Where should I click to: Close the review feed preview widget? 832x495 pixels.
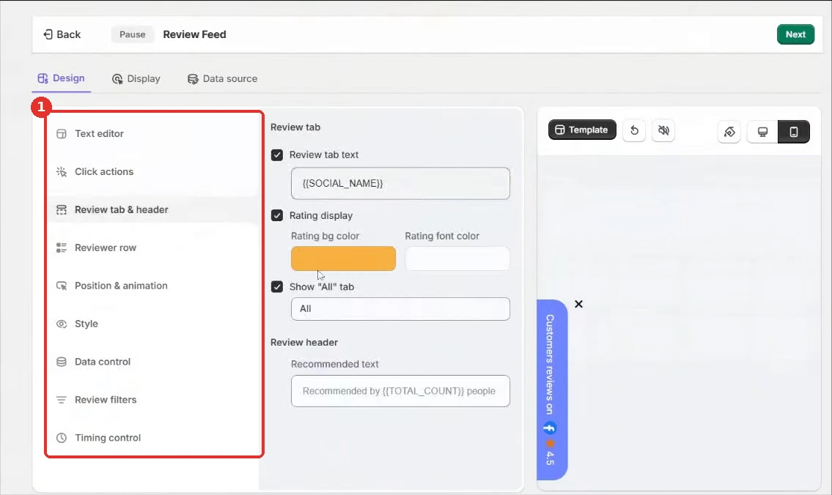tap(579, 304)
